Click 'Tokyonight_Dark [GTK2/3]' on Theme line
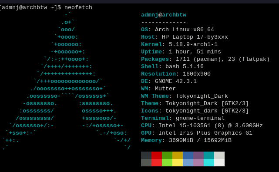This screenshot has height=172, width=279. click(207, 103)
